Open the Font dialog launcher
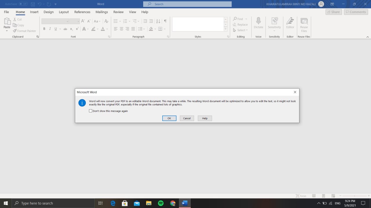Image resolution: width=371 pixels, height=208 pixels. click(109, 37)
